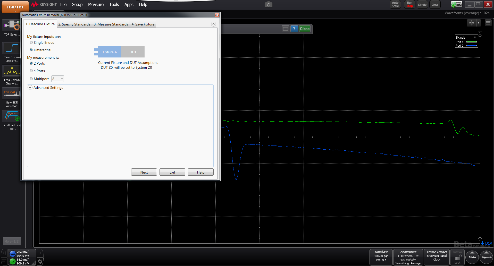Image resolution: width=494 pixels, height=266 pixels.
Task: Select Single Ended fixture input
Action: click(31, 42)
